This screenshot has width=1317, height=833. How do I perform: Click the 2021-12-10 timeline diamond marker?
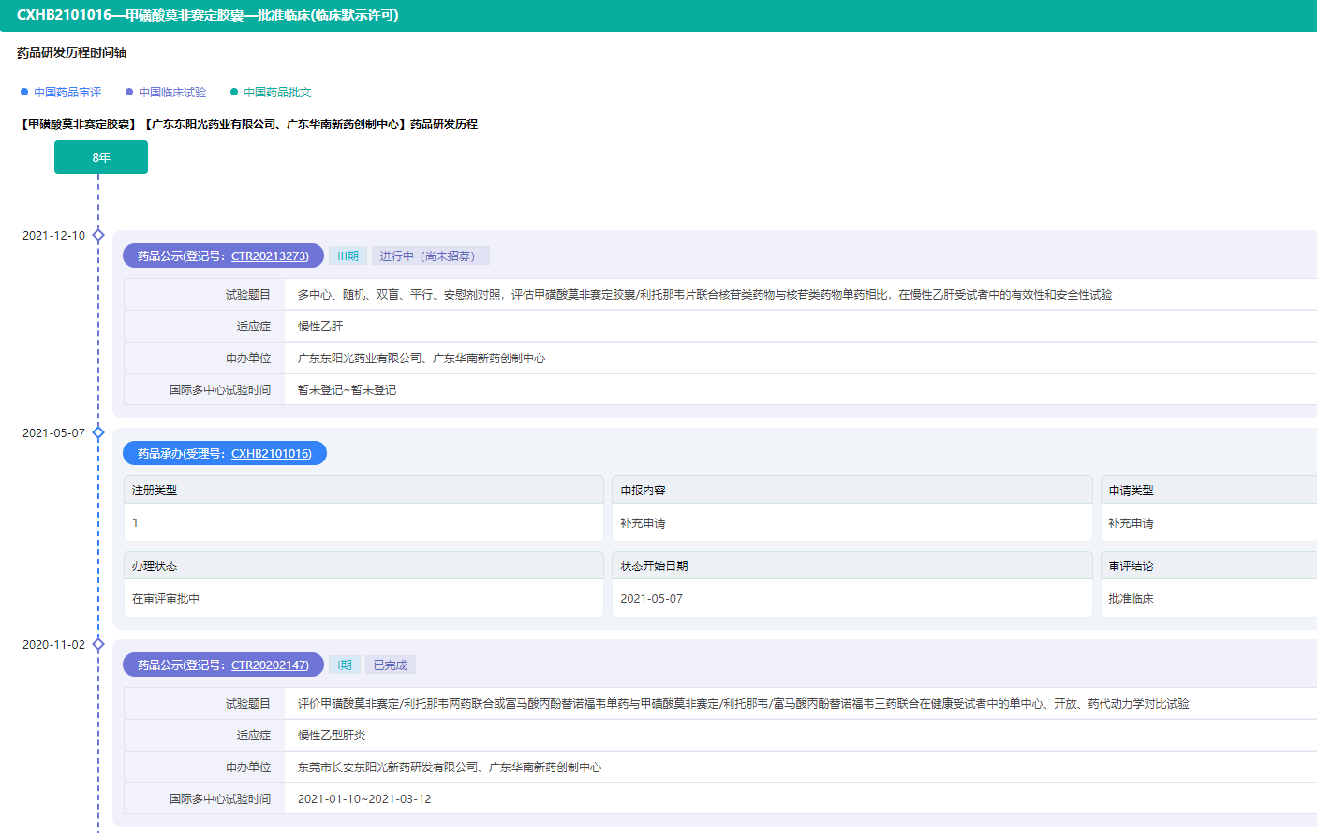(98, 235)
